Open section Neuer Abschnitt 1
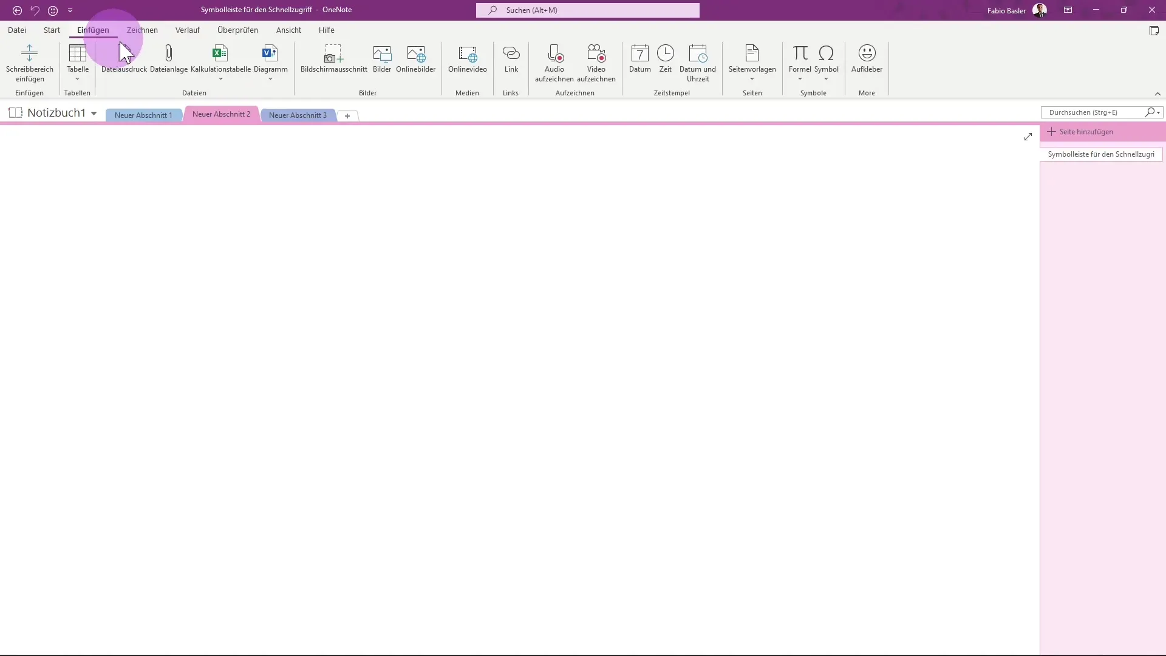 143,115
